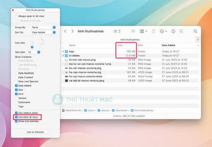Click the Get Info icon

[x=173, y=31]
